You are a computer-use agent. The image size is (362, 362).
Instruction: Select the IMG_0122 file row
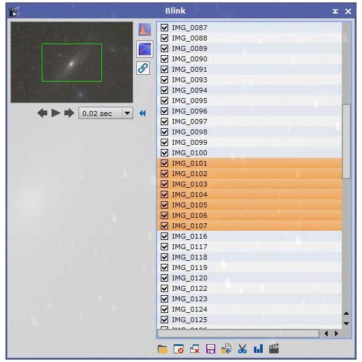(249, 288)
